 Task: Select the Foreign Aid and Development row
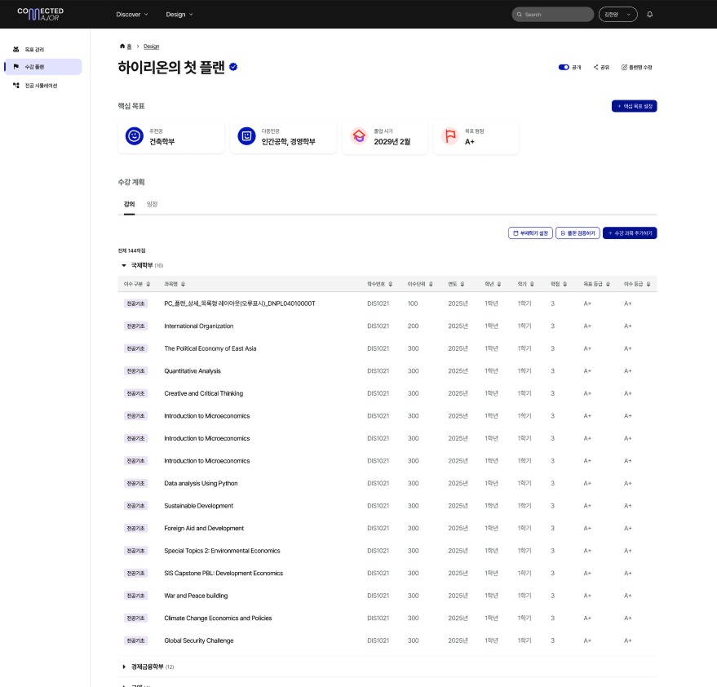pos(387,528)
